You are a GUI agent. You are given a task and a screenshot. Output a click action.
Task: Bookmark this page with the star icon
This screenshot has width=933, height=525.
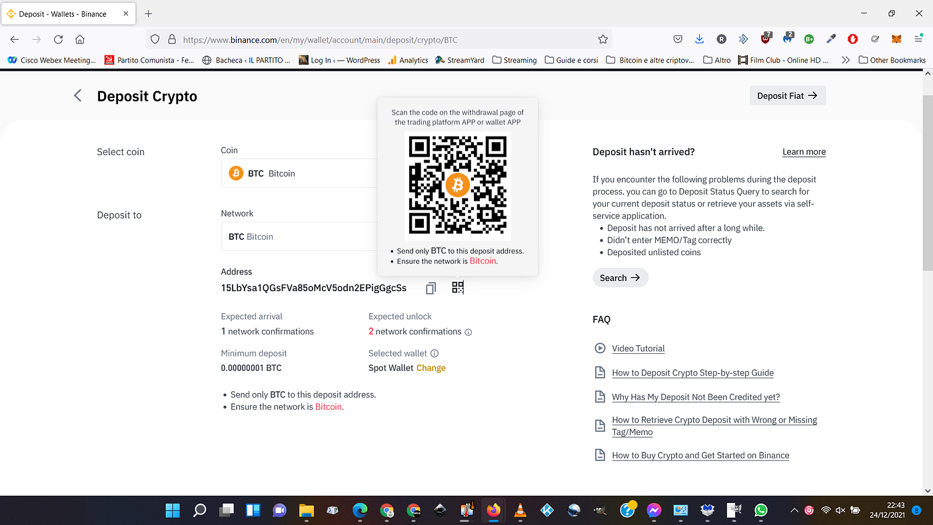(602, 39)
